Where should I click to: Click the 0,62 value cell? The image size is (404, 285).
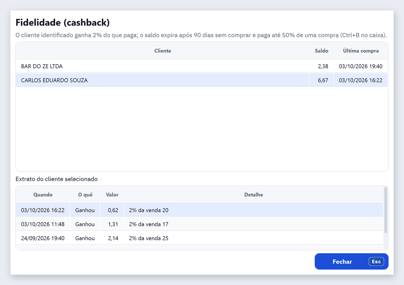112,210
